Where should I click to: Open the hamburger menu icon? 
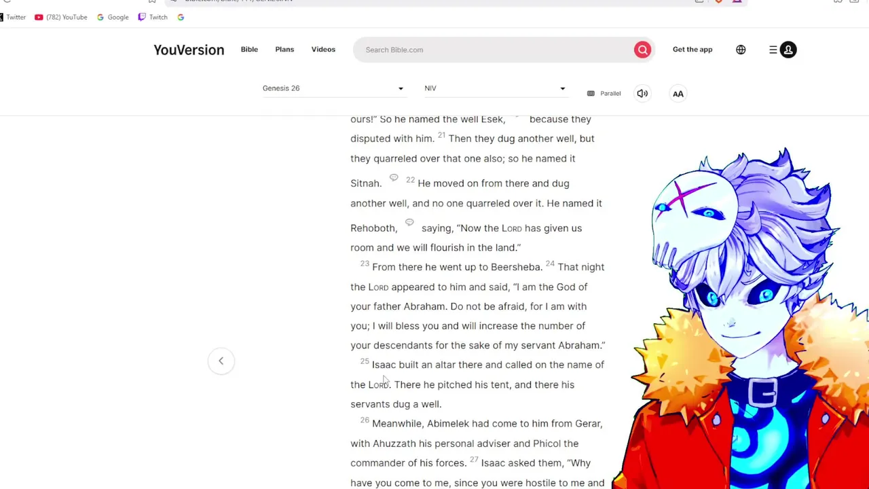point(773,50)
